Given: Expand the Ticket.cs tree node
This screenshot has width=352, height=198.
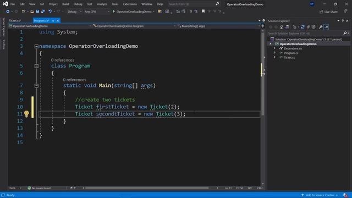Looking at the screenshot, I should point(274,57).
